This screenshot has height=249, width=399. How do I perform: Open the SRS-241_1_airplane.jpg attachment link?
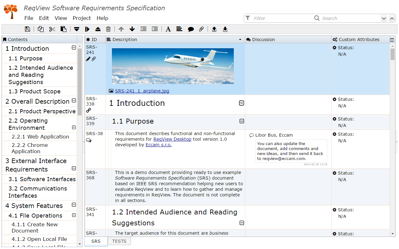pyautogui.click(x=142, y=91)
